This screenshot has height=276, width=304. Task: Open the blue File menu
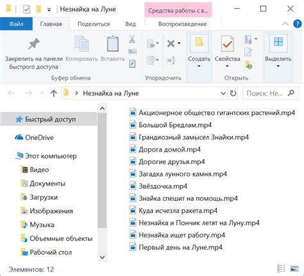coord(16,24)
